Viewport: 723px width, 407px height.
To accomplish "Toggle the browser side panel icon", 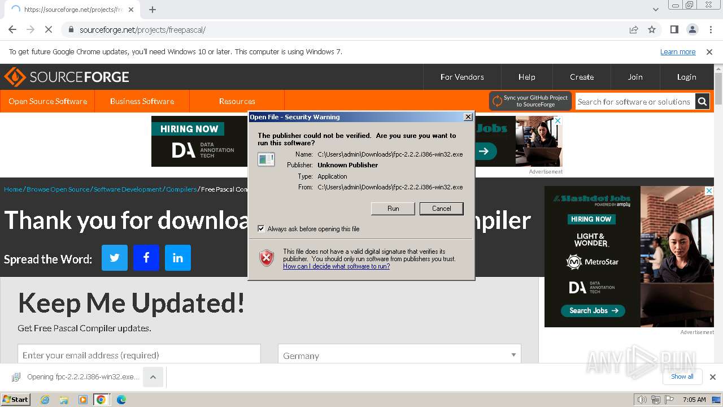I will [674, 29].
